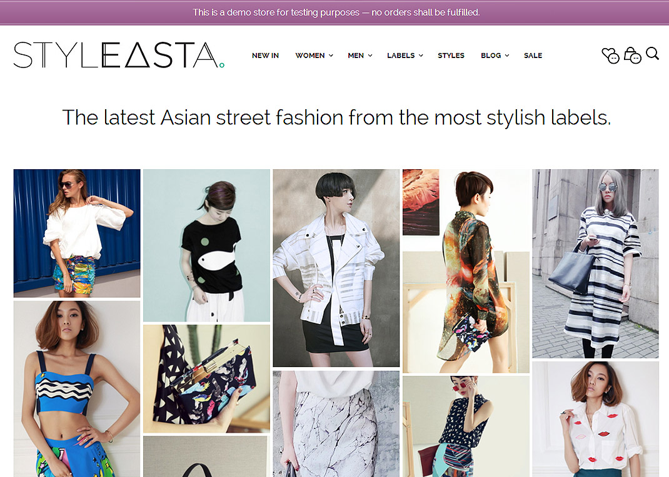Expand the LABELS dropdown menu

(x=405, y=56)
